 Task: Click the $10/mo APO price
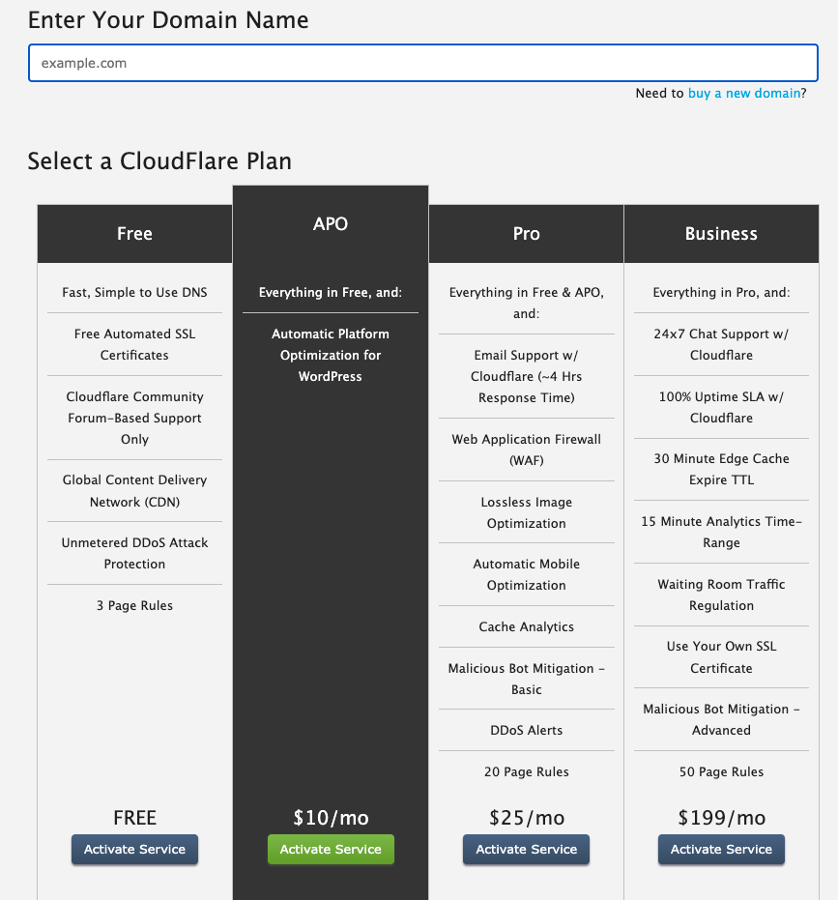coord(331,818)
